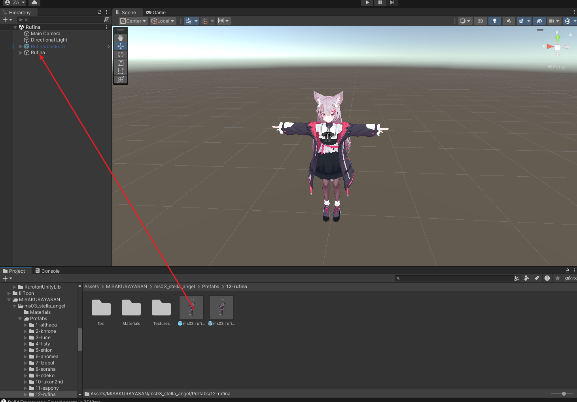Click the favorites star icon in Project
The width and height of the screenshot is (577, 402).
coord(557,278)
